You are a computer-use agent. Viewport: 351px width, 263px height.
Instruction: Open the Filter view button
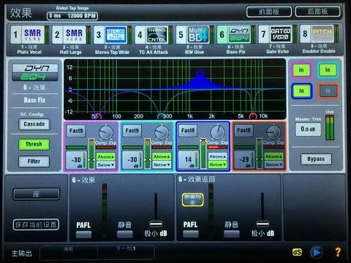tap(34, 161)
